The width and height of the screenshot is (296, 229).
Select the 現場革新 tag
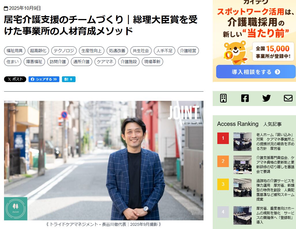pyautogui.click(x=152, y=62)
